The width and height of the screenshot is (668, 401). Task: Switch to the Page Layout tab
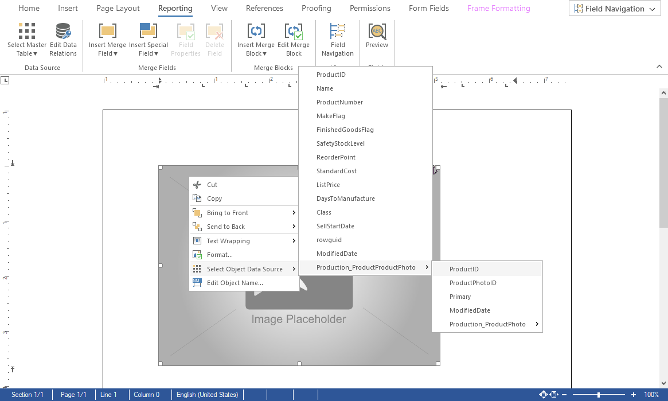(118, 8)
